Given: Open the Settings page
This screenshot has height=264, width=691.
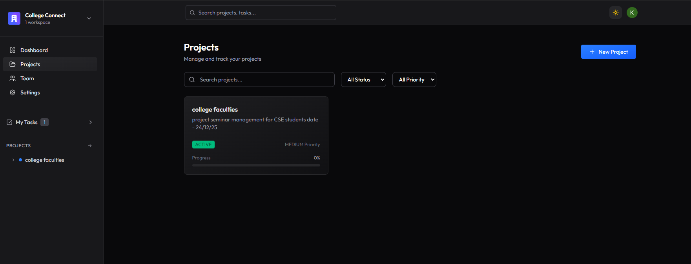Looking at the screenshot, I should pyautogui.click(x=50, y=92).
